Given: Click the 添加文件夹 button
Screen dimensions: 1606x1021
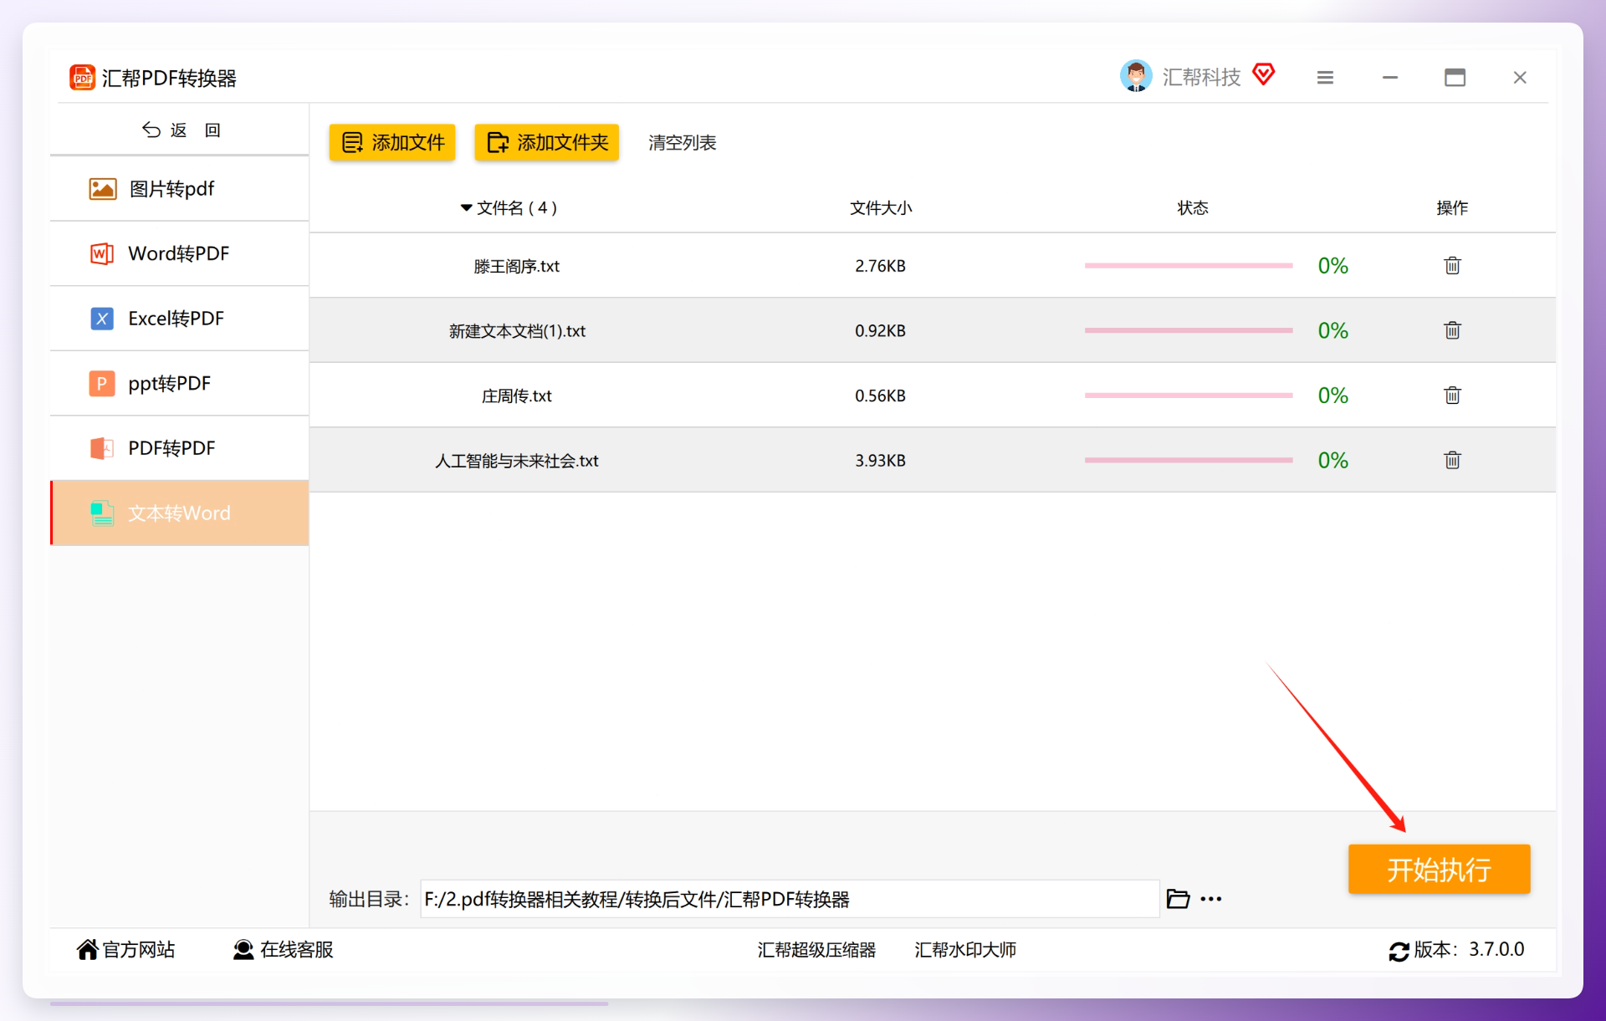Looking at the screenshot, I should (x=547, y=142).
